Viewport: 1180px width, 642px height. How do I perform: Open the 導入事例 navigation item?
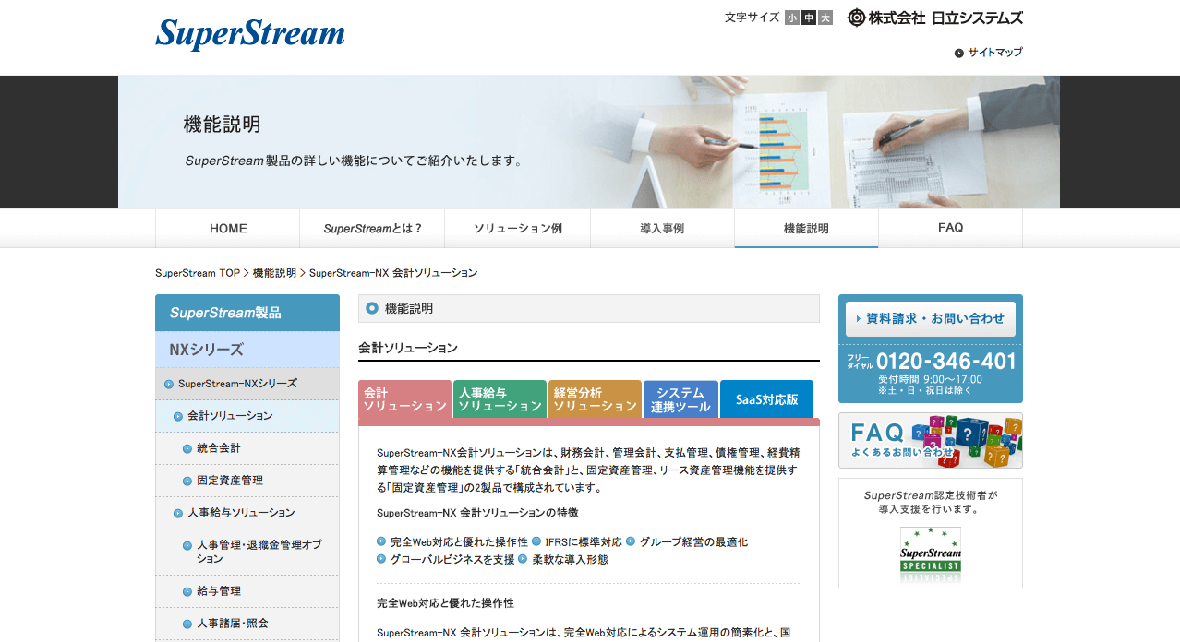tap(662, 229)
